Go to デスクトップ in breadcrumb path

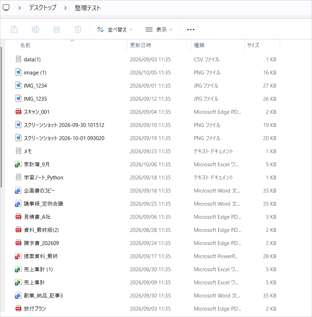tap(43, 8)
